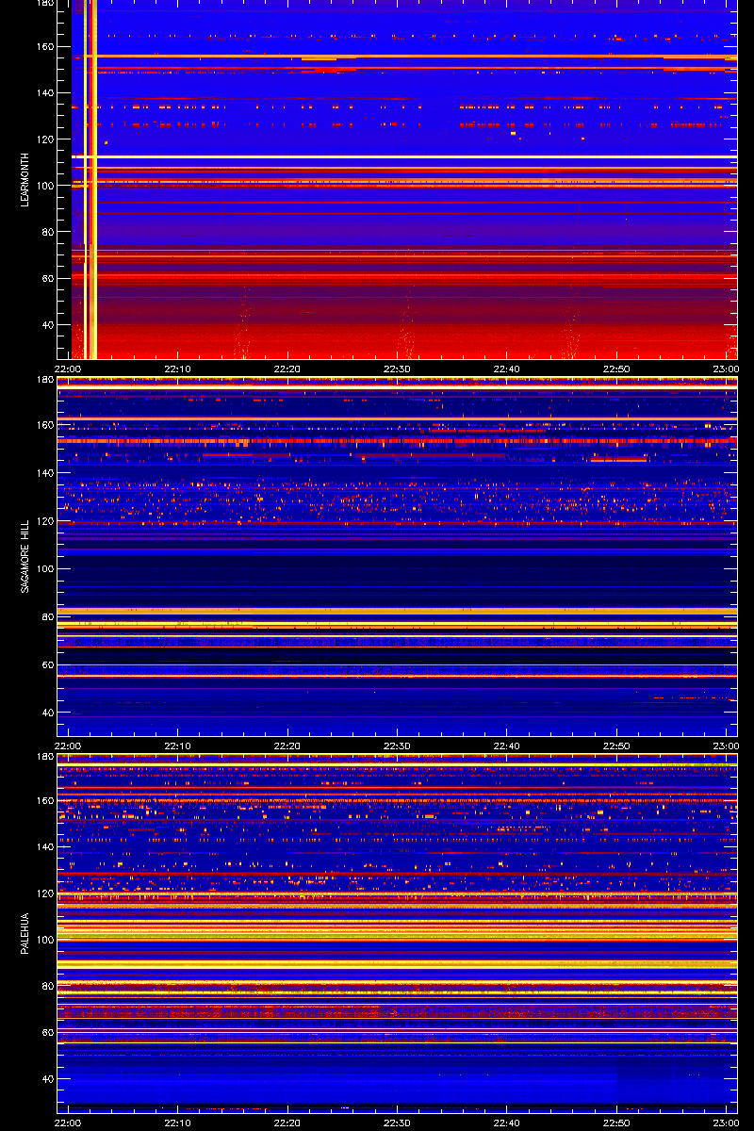754x1131 pixels.
Task: Click the wide yellow band near 80 in Sagamore Hill spectrogram
Action: pyautogui.click(x=397, y=611)
